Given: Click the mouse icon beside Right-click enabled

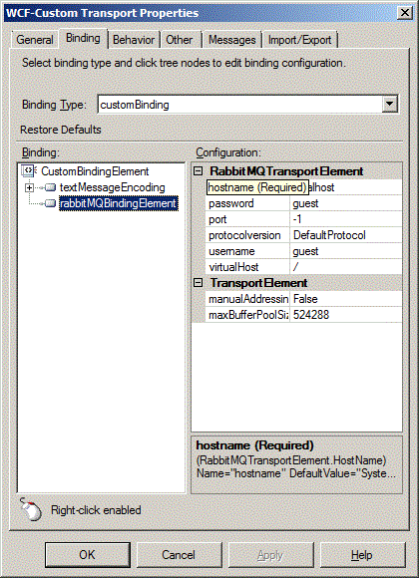Looking at the screenshot, I should point(31,509).
